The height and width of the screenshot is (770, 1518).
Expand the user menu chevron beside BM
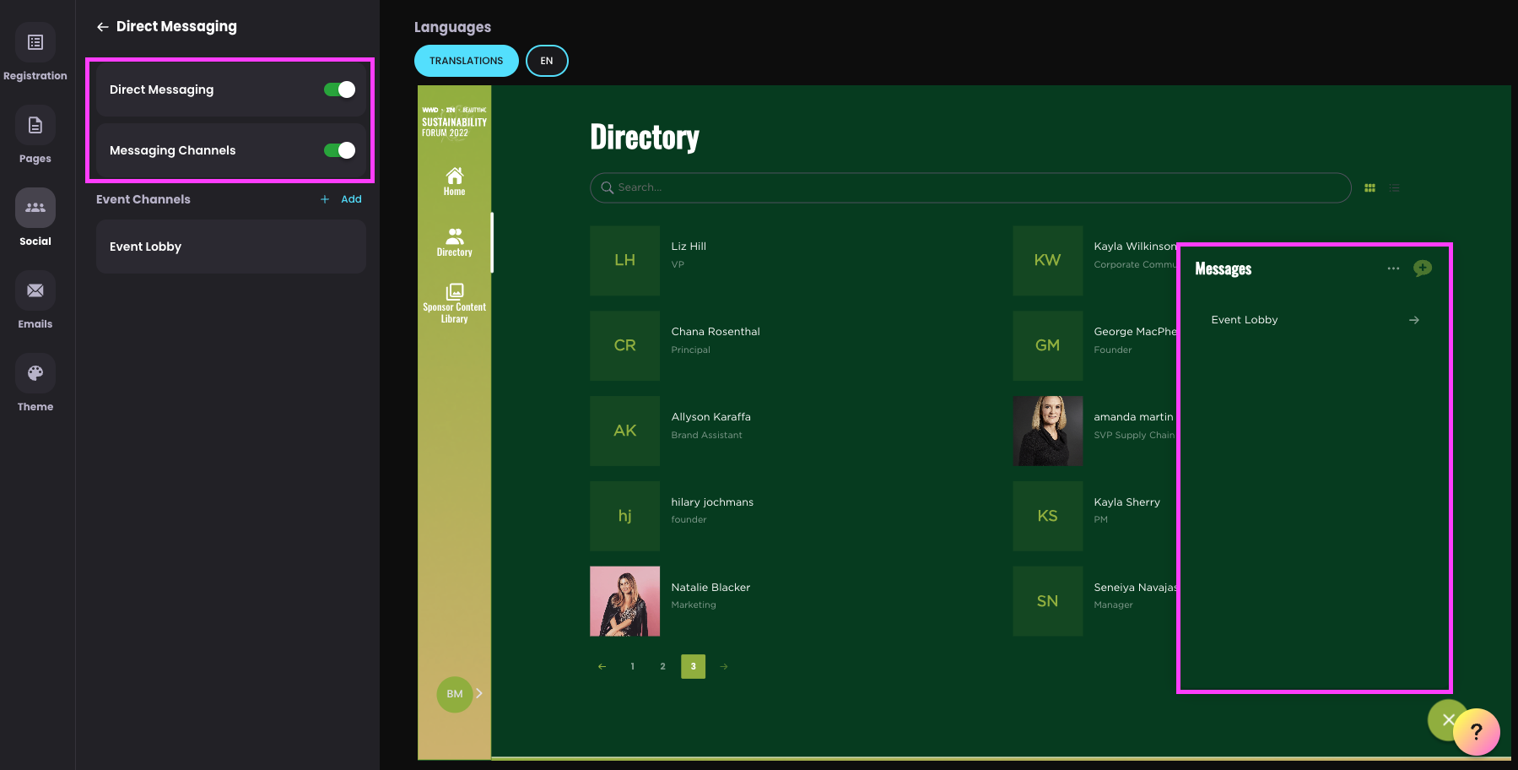(x=479, y=693)
